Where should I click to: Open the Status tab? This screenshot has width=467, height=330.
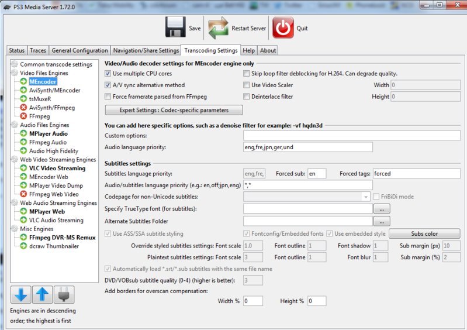(x=17, y=50)
